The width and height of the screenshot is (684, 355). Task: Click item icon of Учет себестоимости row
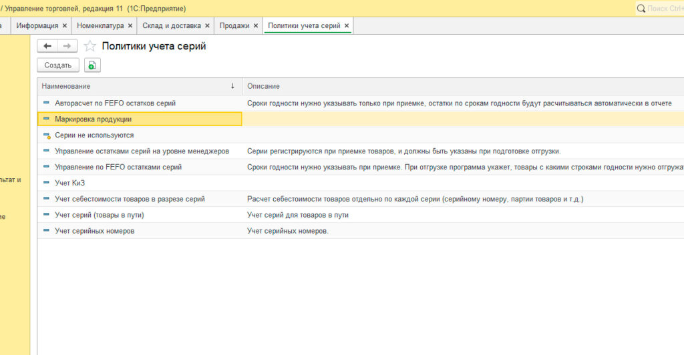point(46,199)
